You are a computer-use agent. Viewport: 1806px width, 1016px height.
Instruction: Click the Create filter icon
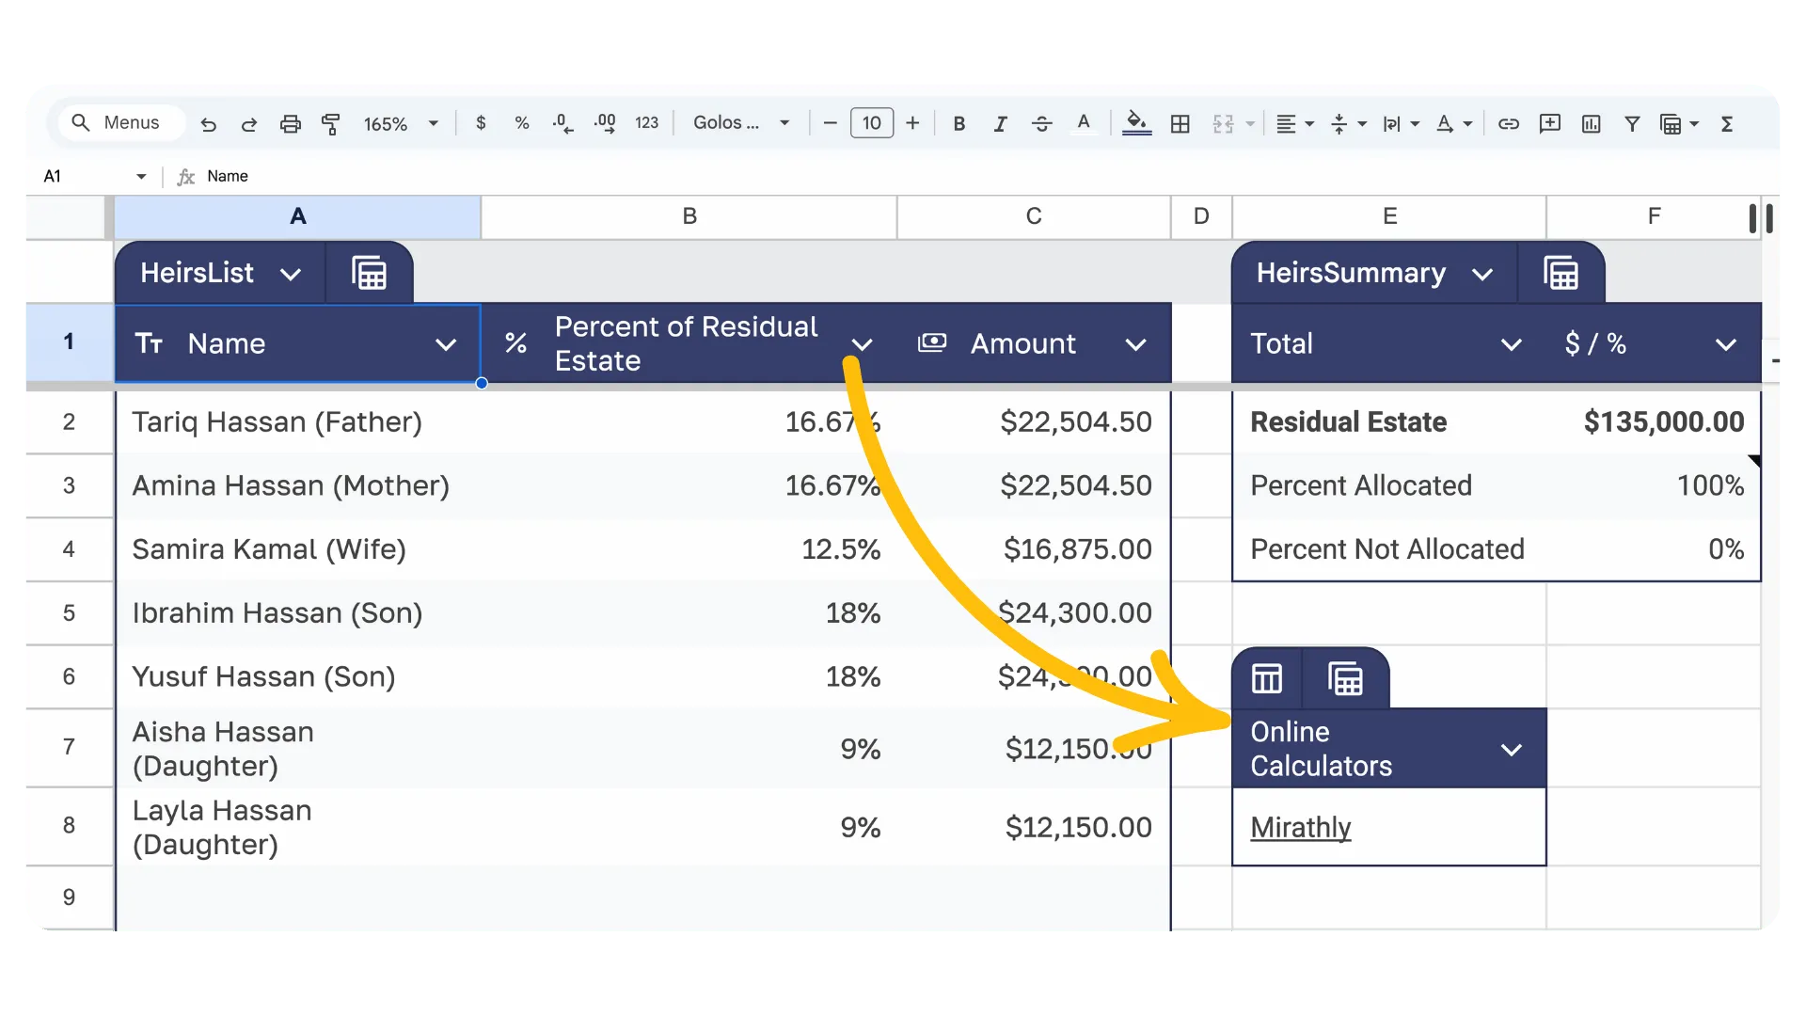[x=1632, y=123]
